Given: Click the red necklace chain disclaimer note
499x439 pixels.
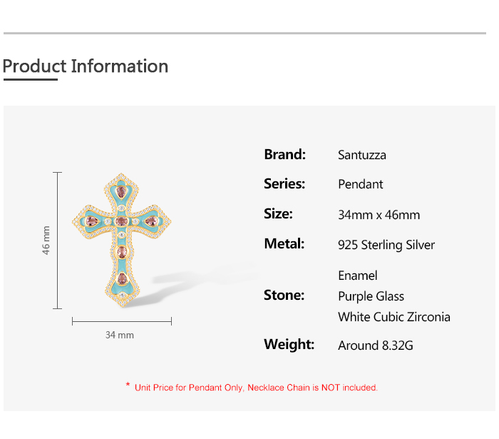Looking at the screenshot, I should pos(256,388).
